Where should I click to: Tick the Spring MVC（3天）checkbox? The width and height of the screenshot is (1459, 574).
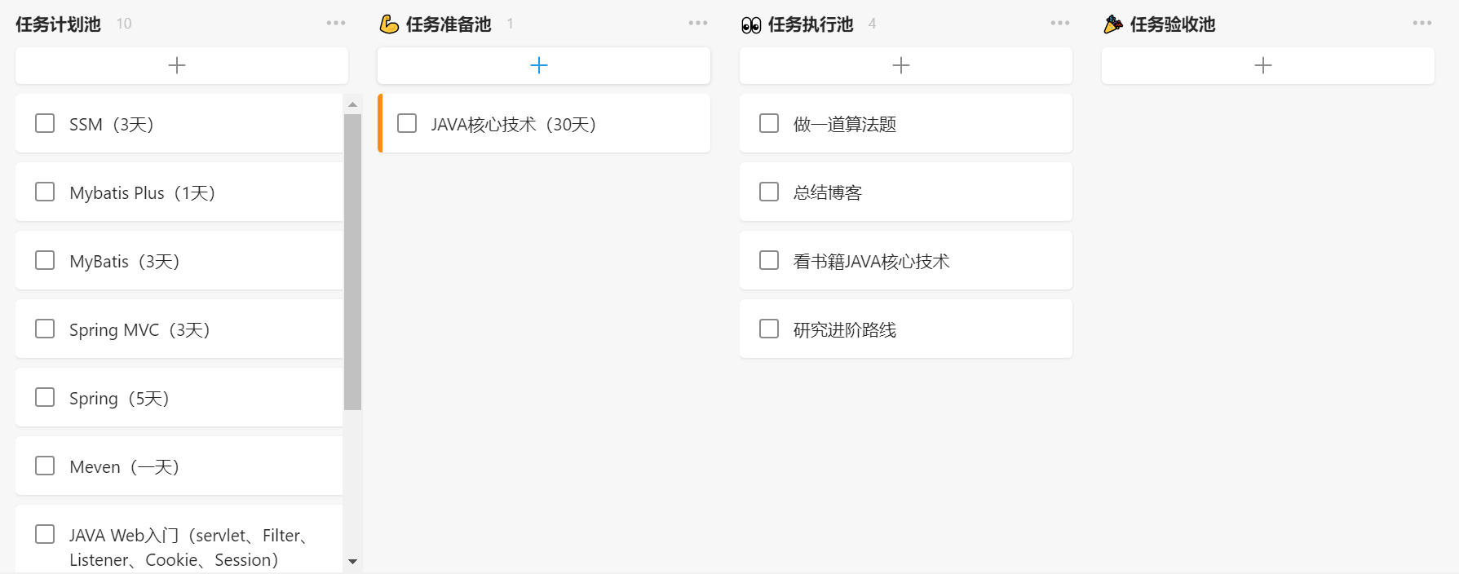(x=45, y=329)
